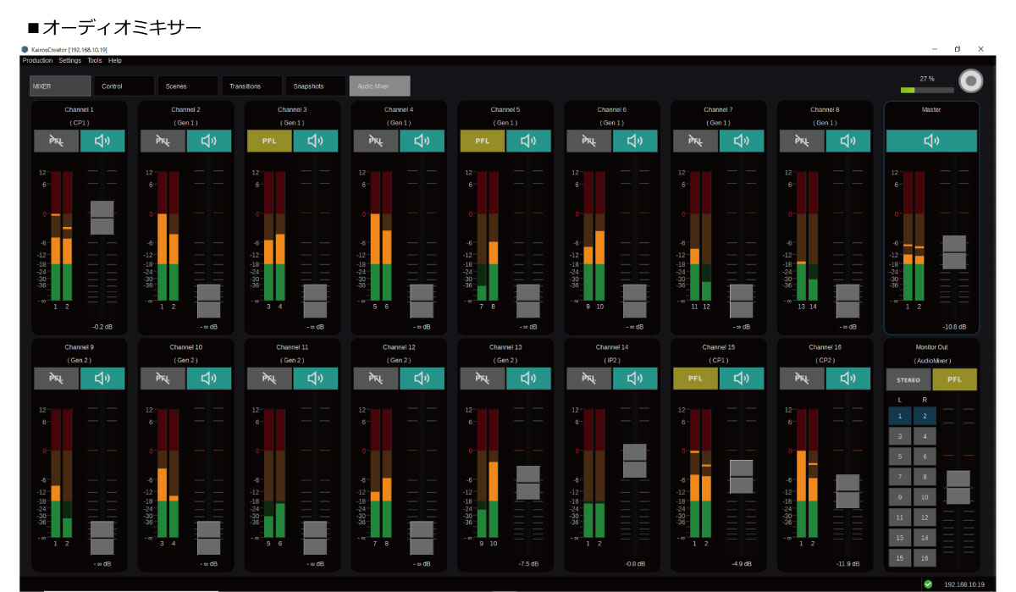Mute Channel 16 using the speaker icon

point(848,379)
